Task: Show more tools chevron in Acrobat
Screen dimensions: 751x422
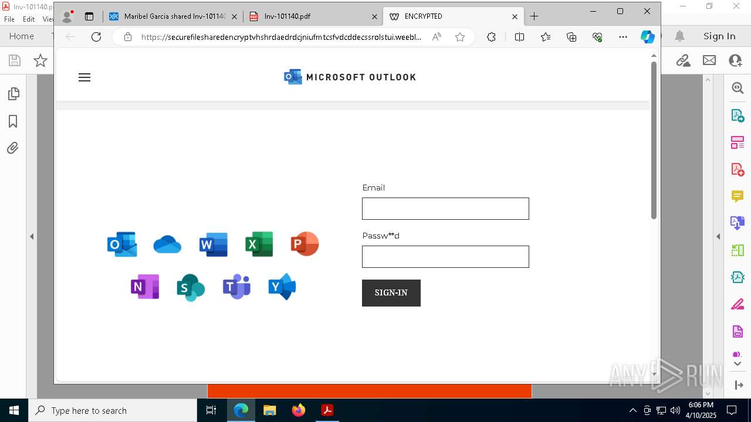Action: (738, 364)
